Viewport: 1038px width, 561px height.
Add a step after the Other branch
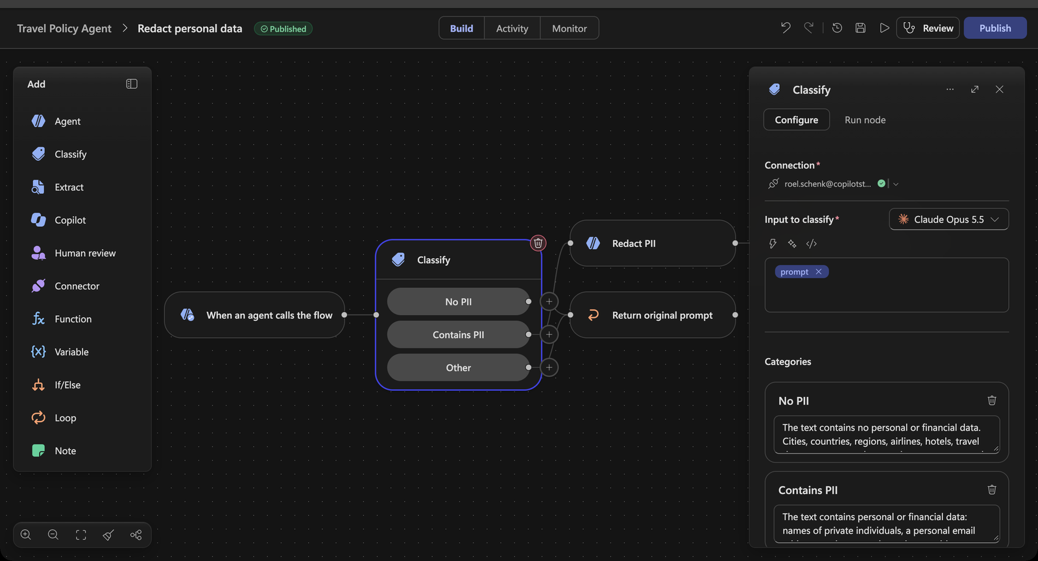click(x=549, y=368)
